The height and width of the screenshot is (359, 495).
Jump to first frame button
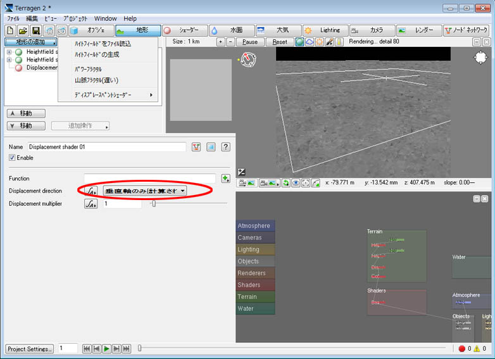pos(87,349)
